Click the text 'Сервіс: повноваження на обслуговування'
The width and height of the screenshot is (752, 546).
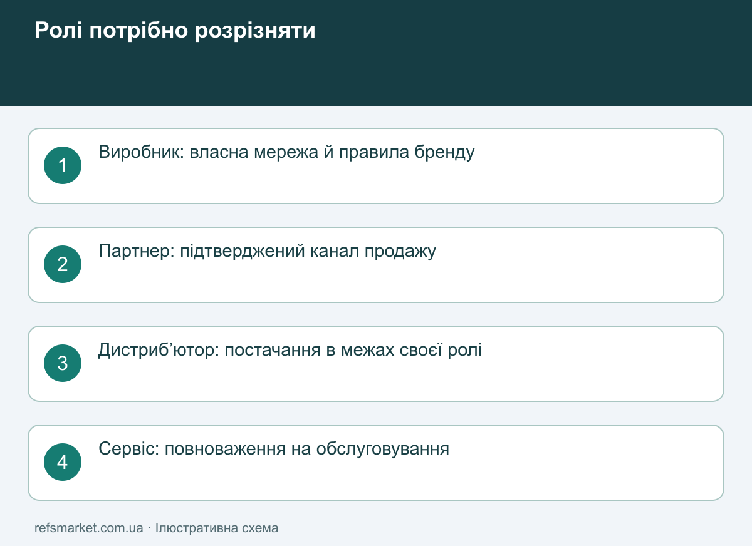pyautogui.click(x=274, y=449)
